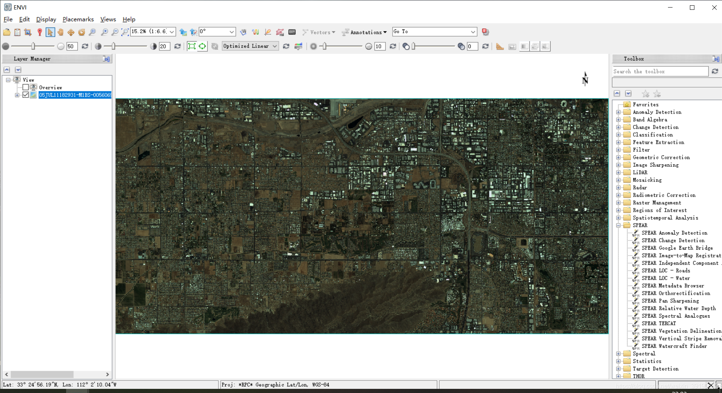This screenshot has height=393, width=722.
Task: Reset sharpen with its refresh icon
Action: coord(393,46)
